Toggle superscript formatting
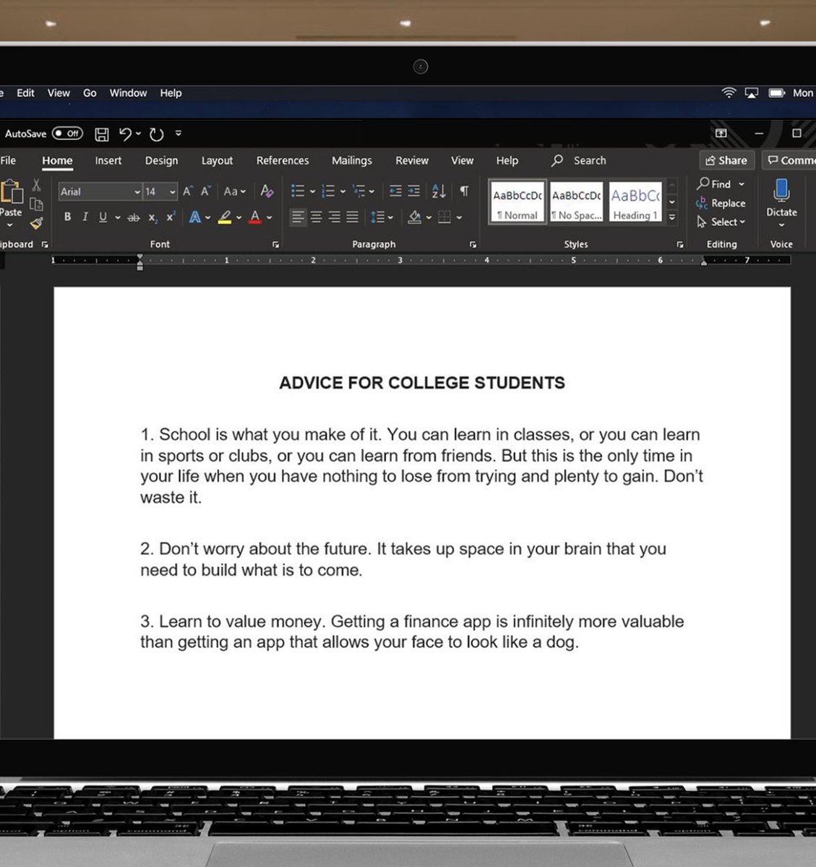The image size is (816, 867). coord(171,217)
